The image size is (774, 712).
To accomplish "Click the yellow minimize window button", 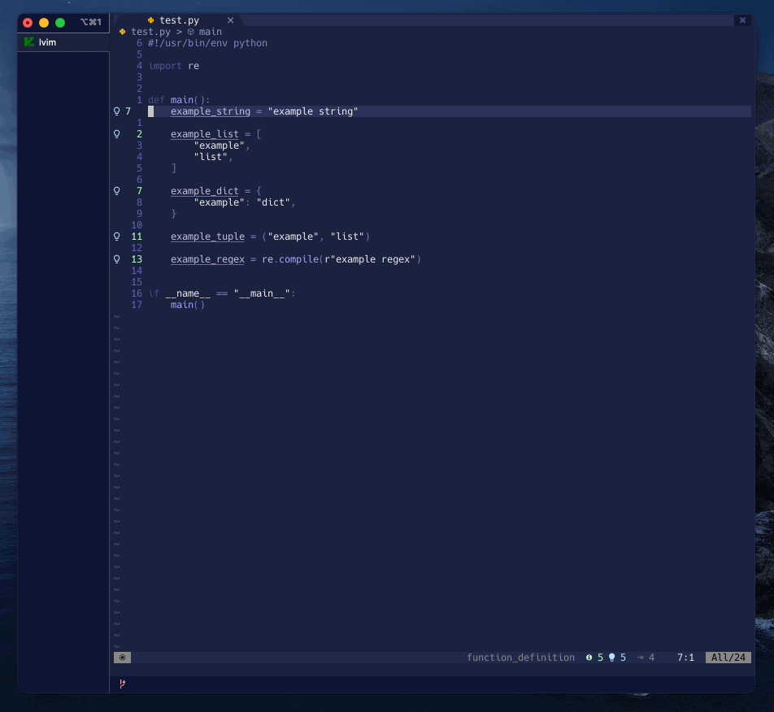I will tap(44, 23).
